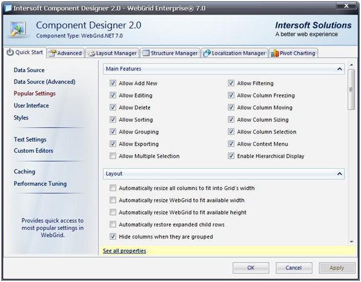361x282 pixels.
Task: Disable Allow Exporting
Action: point(113,144)
